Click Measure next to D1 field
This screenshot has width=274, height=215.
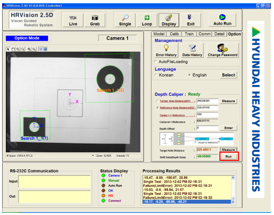[x=228, y=101]
